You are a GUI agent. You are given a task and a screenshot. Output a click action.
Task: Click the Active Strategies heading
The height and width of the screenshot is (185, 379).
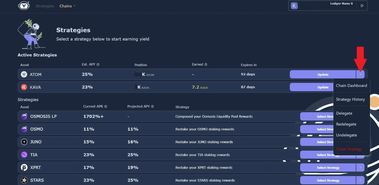click(x=37, y=55)
